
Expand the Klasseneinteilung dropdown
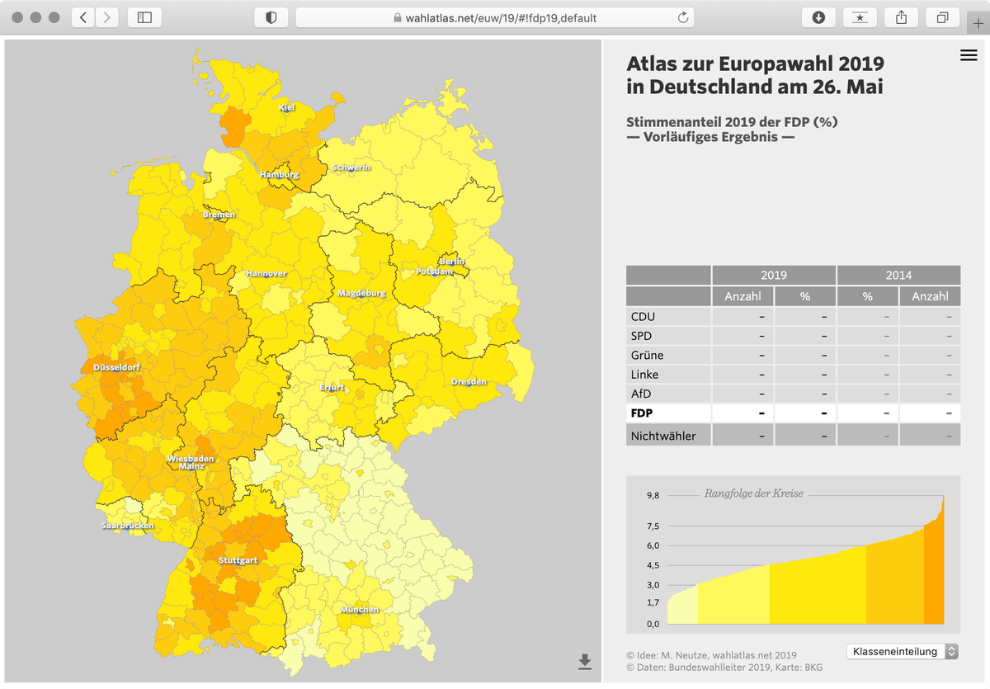coord(903,651)
